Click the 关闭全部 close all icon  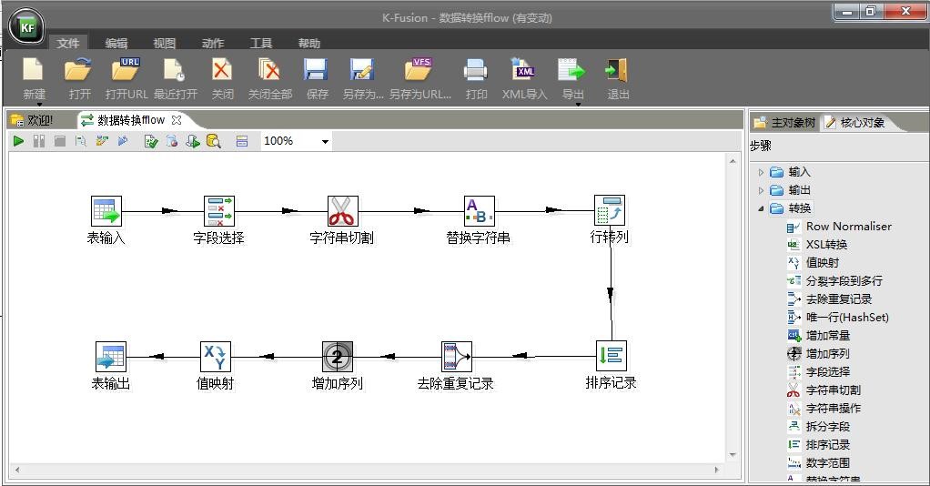(269, 70)
